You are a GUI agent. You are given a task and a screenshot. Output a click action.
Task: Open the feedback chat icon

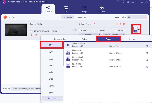coord(128,2)
